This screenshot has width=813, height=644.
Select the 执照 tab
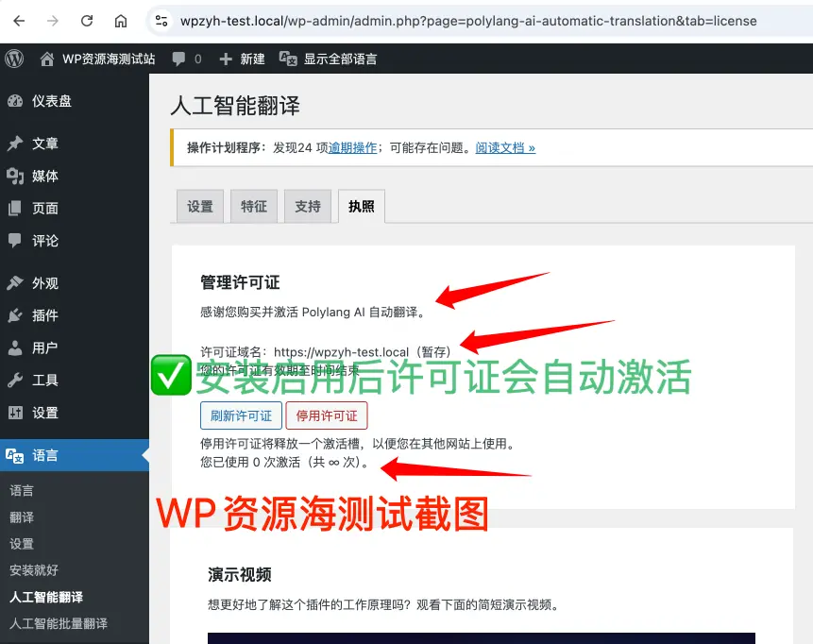click(x=362, y=207)
